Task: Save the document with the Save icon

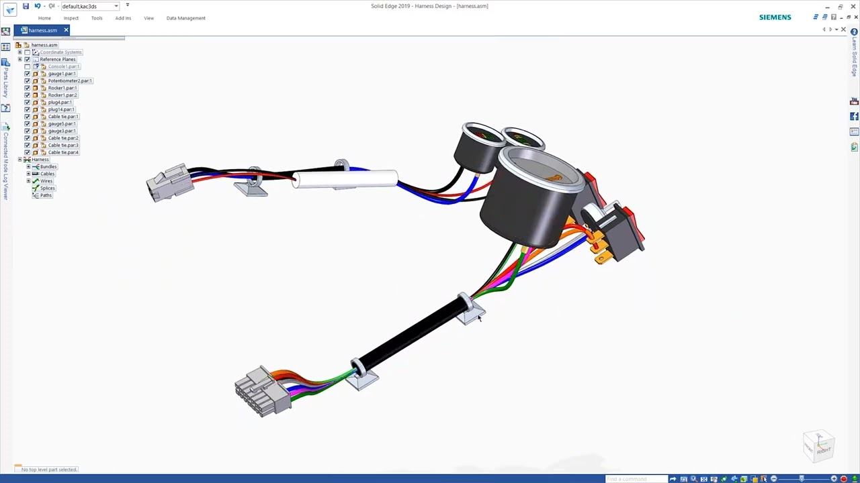Action: (26, 6)
